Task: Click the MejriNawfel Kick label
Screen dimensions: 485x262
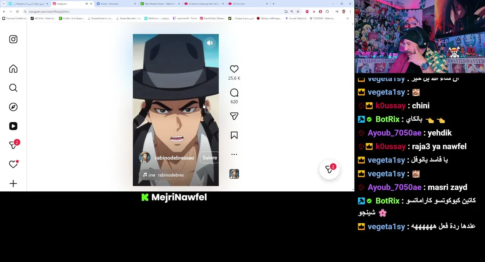Action: pyautogui.click(x=174, y=197)
